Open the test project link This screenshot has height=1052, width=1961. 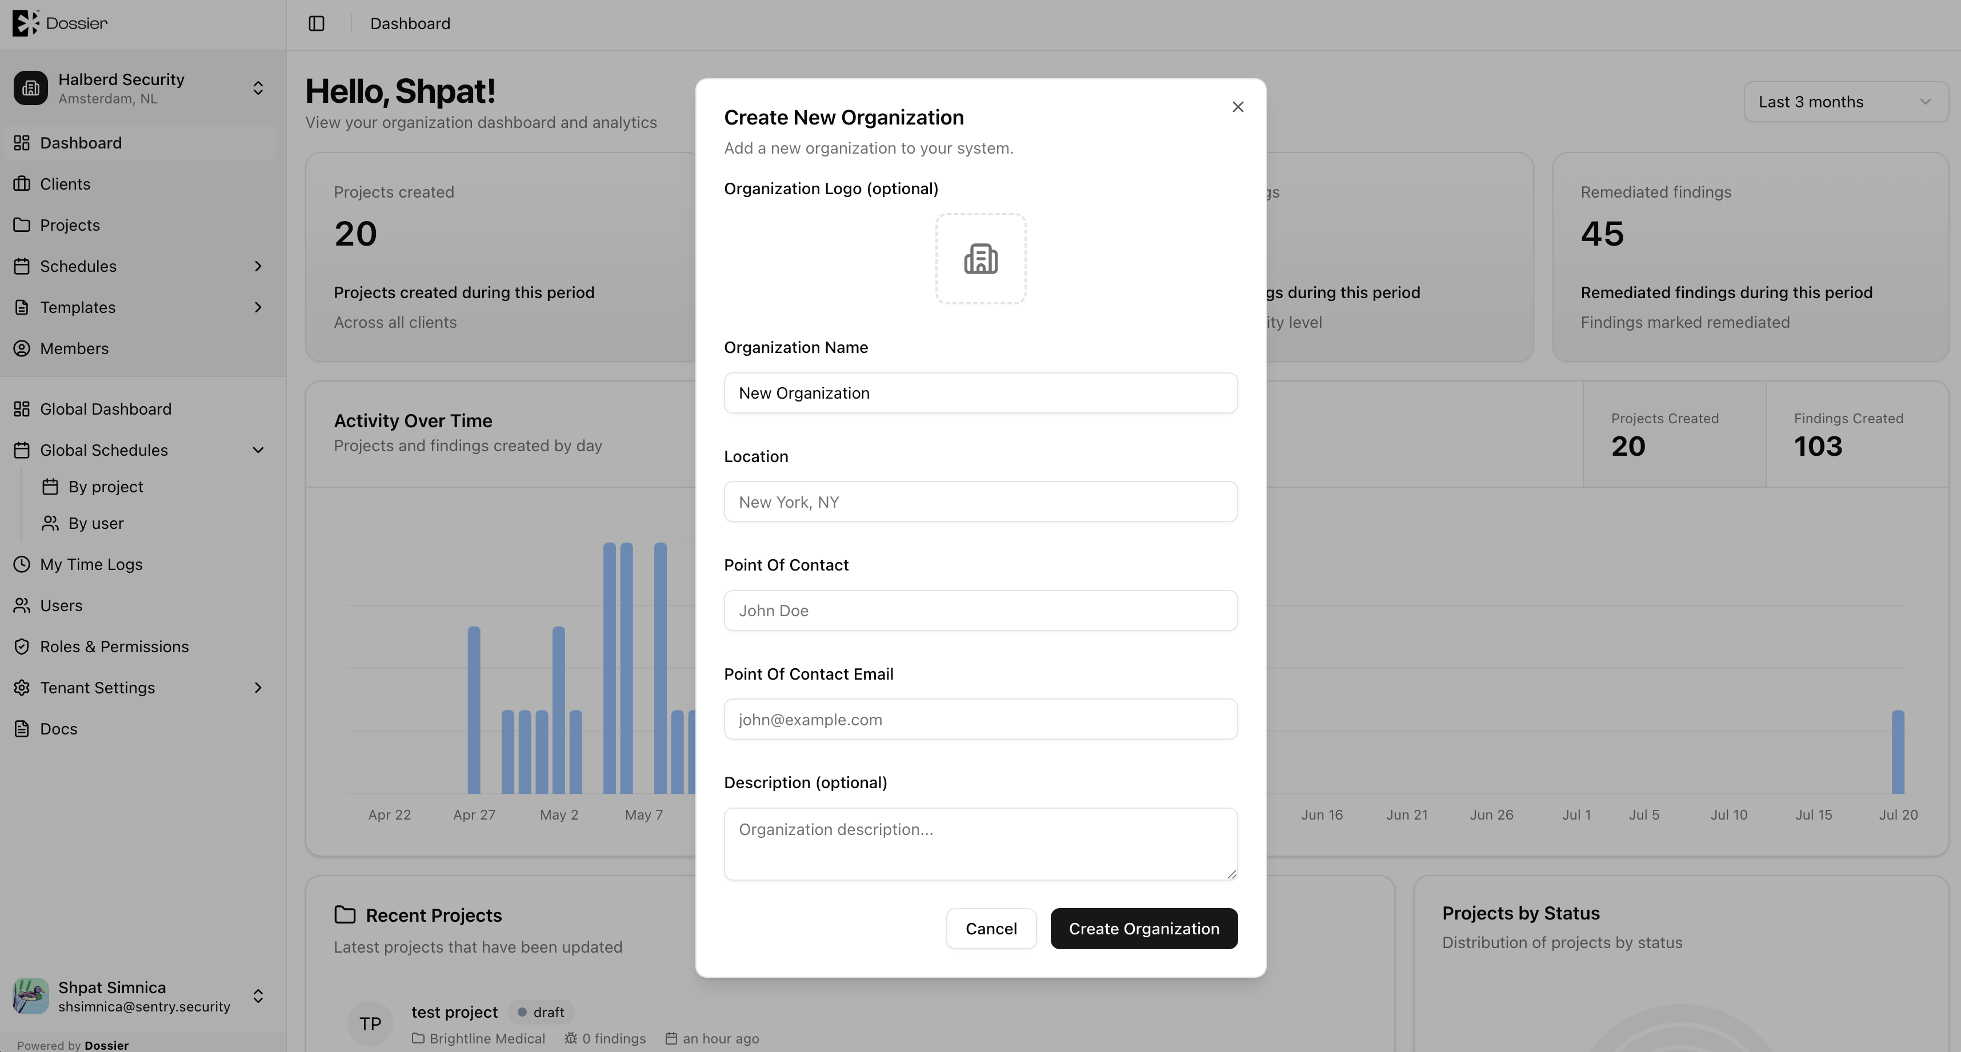pyautogui.click(x=454, y=1013)
